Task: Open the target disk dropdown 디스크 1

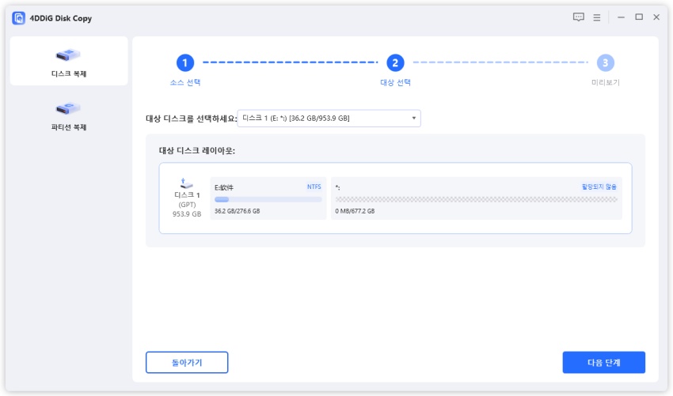Action: [329, 119]
